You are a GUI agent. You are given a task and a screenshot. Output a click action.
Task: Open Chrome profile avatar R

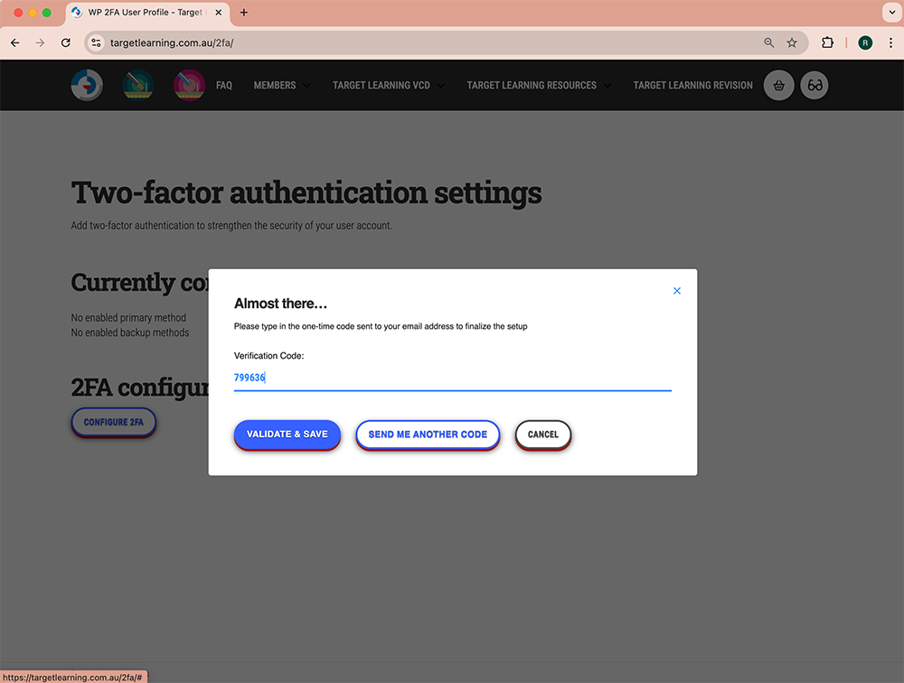[865, 42]
